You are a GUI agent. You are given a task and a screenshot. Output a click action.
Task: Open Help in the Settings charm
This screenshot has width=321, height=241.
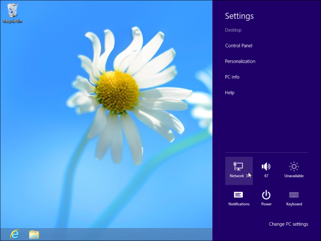pos(230,92)
